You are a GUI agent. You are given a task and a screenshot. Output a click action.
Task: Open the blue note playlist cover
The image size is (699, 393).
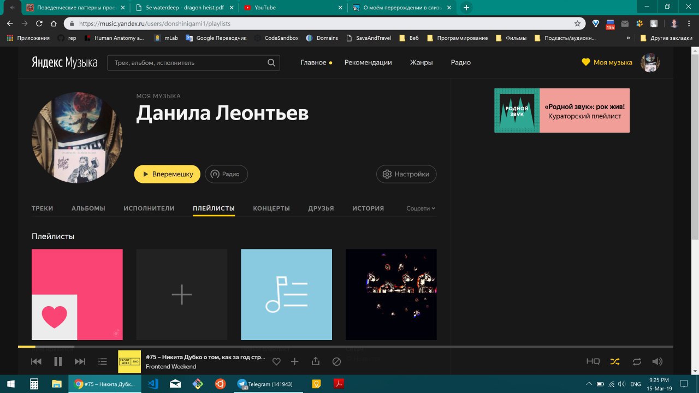pyautogui.click(x=286, y=295)
